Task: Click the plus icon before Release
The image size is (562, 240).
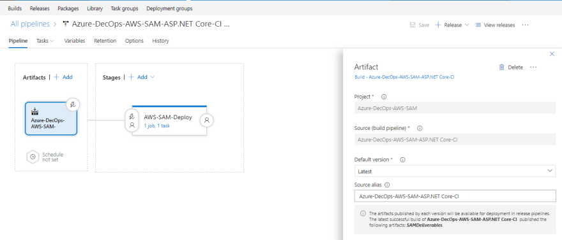Action: (438, 25)
